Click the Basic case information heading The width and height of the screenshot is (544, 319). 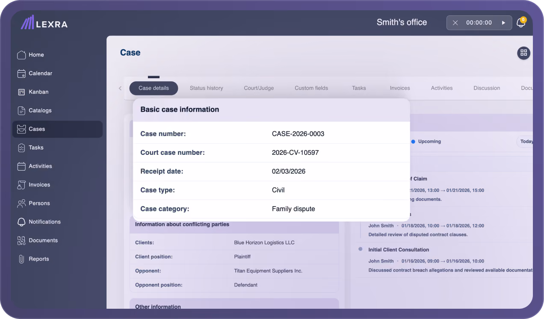coord(180,109)
